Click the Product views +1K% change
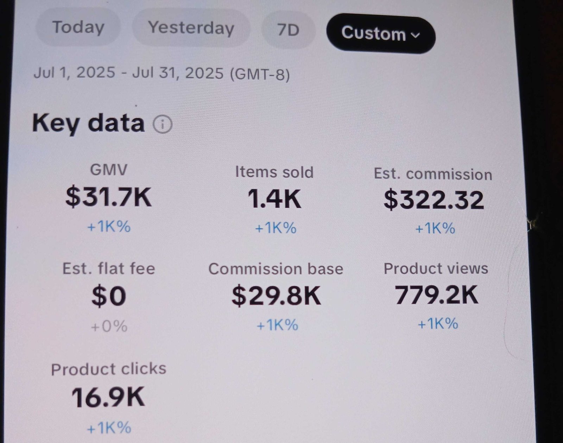The height and width of the screenshot is (443, 563). pos(438,324)
